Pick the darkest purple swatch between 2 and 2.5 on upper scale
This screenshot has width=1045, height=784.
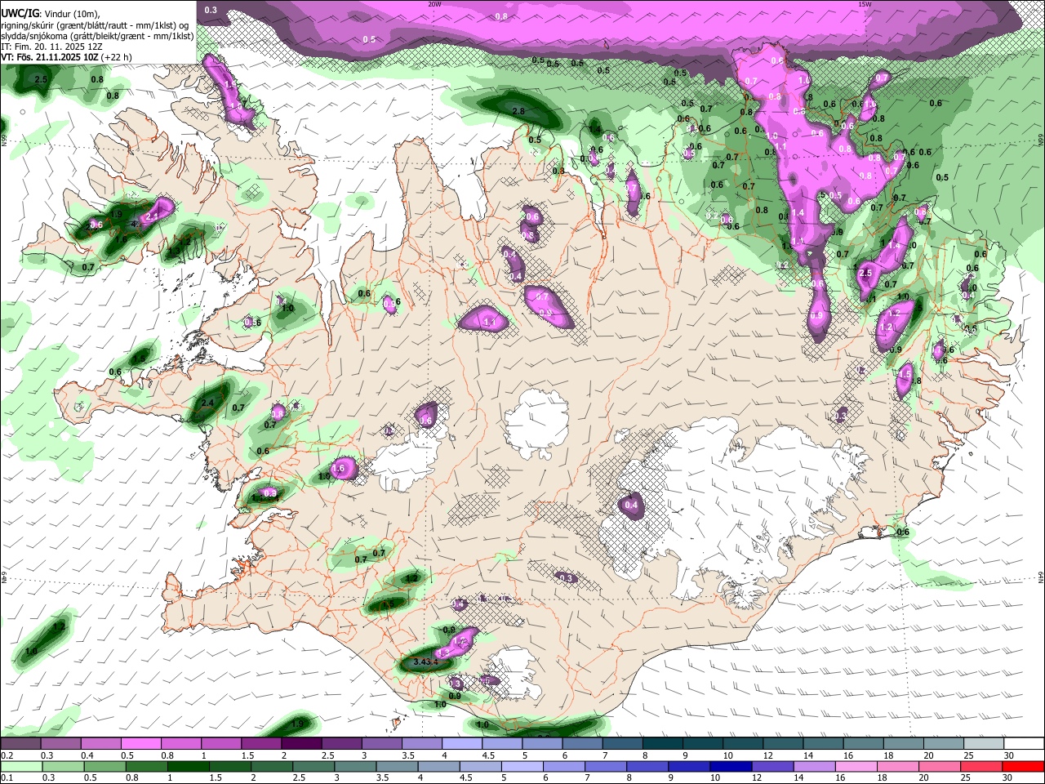coord(302,744)
